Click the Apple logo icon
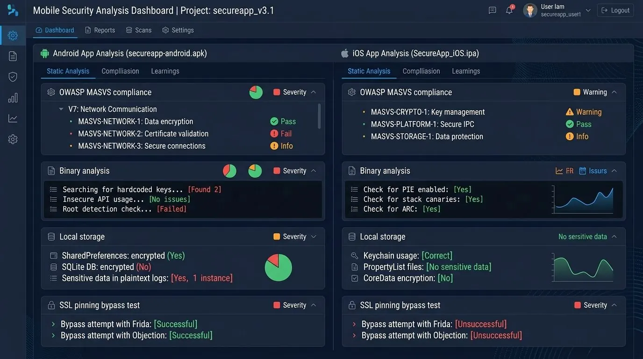643x359 pixels. pos(345,53)
